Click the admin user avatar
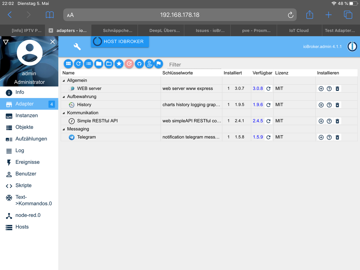Viewport: 360px width, 270px height. [29, 52]
